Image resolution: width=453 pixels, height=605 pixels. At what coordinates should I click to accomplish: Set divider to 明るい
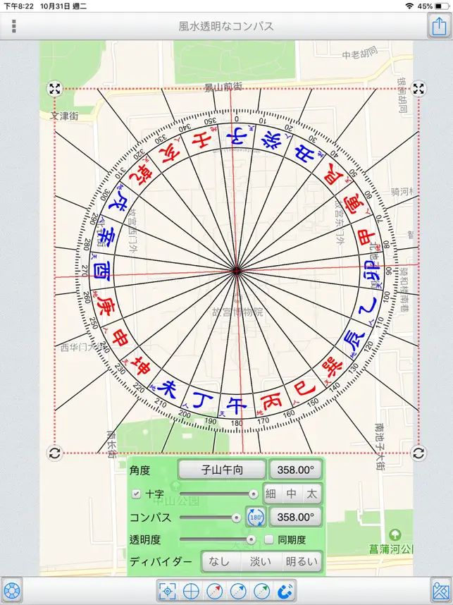tap(302, 562)
